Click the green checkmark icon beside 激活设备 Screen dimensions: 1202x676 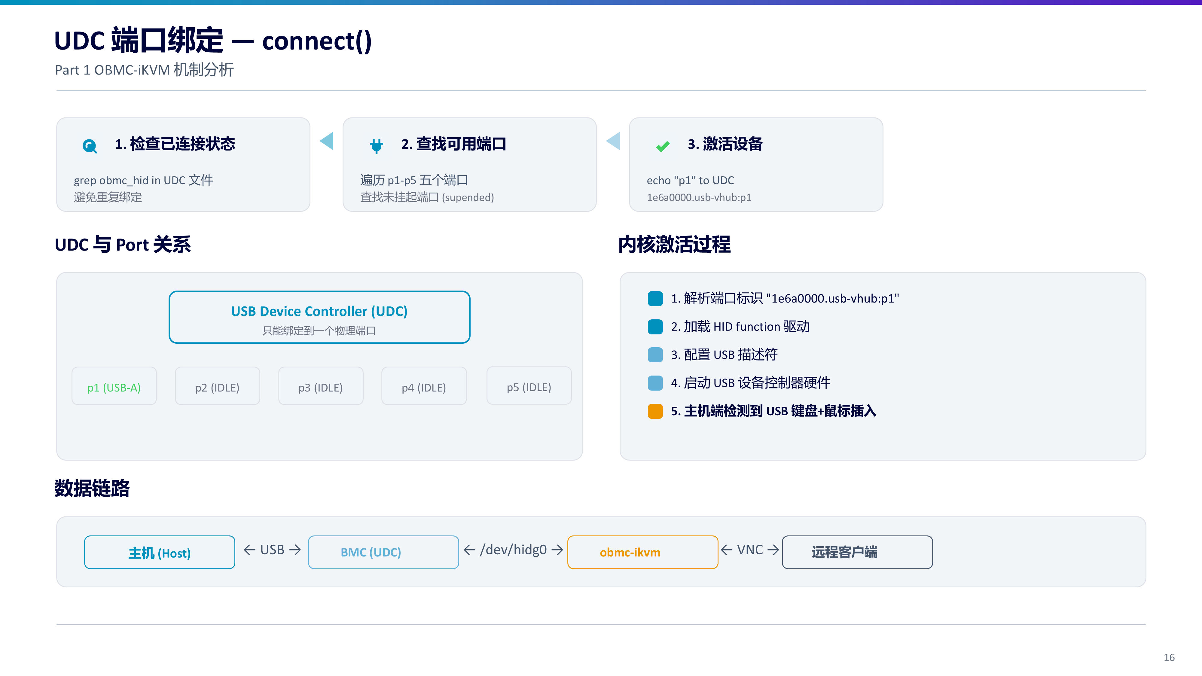[x=663, y=146]
